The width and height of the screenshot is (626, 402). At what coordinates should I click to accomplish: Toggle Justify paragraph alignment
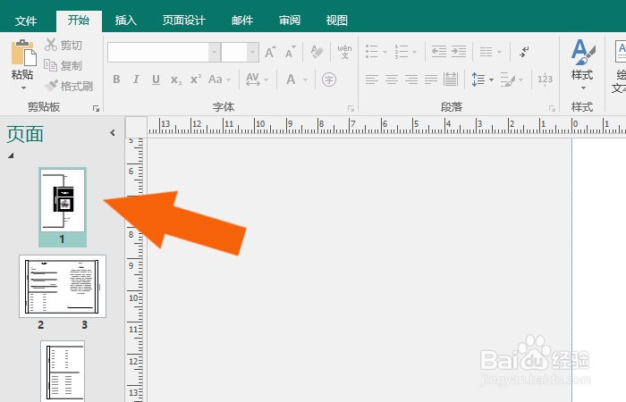pos(431,80)
